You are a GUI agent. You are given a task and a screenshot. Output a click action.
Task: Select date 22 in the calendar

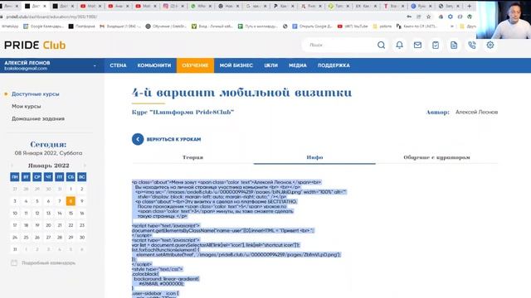click(71, 225)
